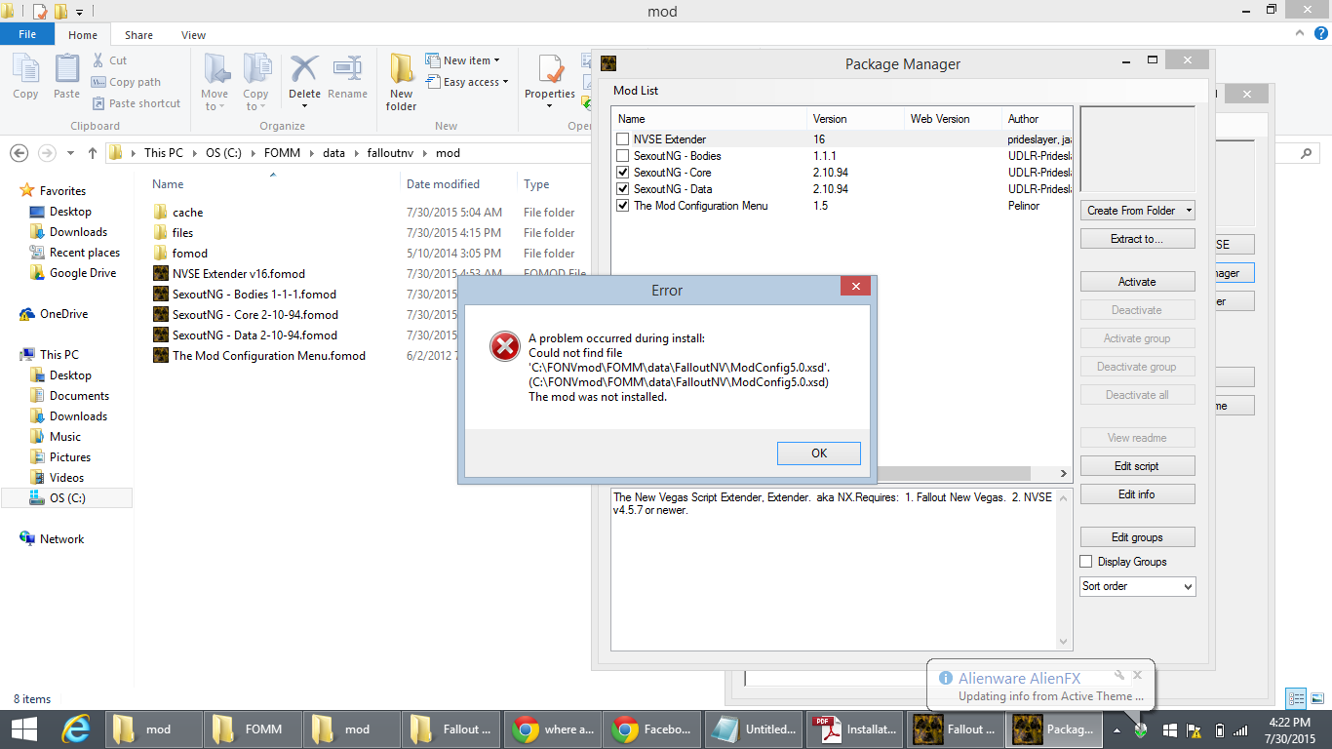Select Desktop under Favorites
The image size is (1332, 749).
pos(70,212)
